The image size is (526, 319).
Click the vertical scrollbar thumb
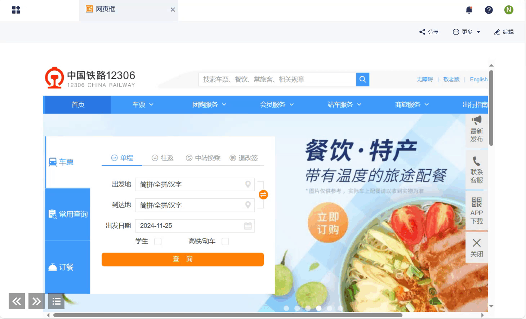pos(491,108)
